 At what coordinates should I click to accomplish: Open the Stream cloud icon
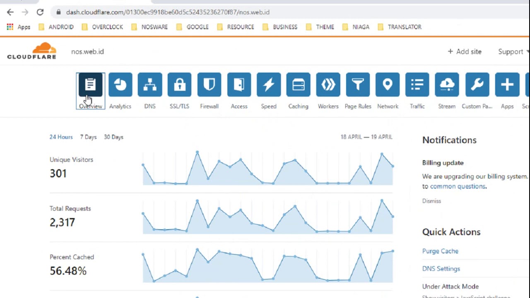(x=447, y=85)
